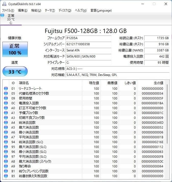Click the しきい値 column header
172x182 pixels.
click(x=128, y=83)
